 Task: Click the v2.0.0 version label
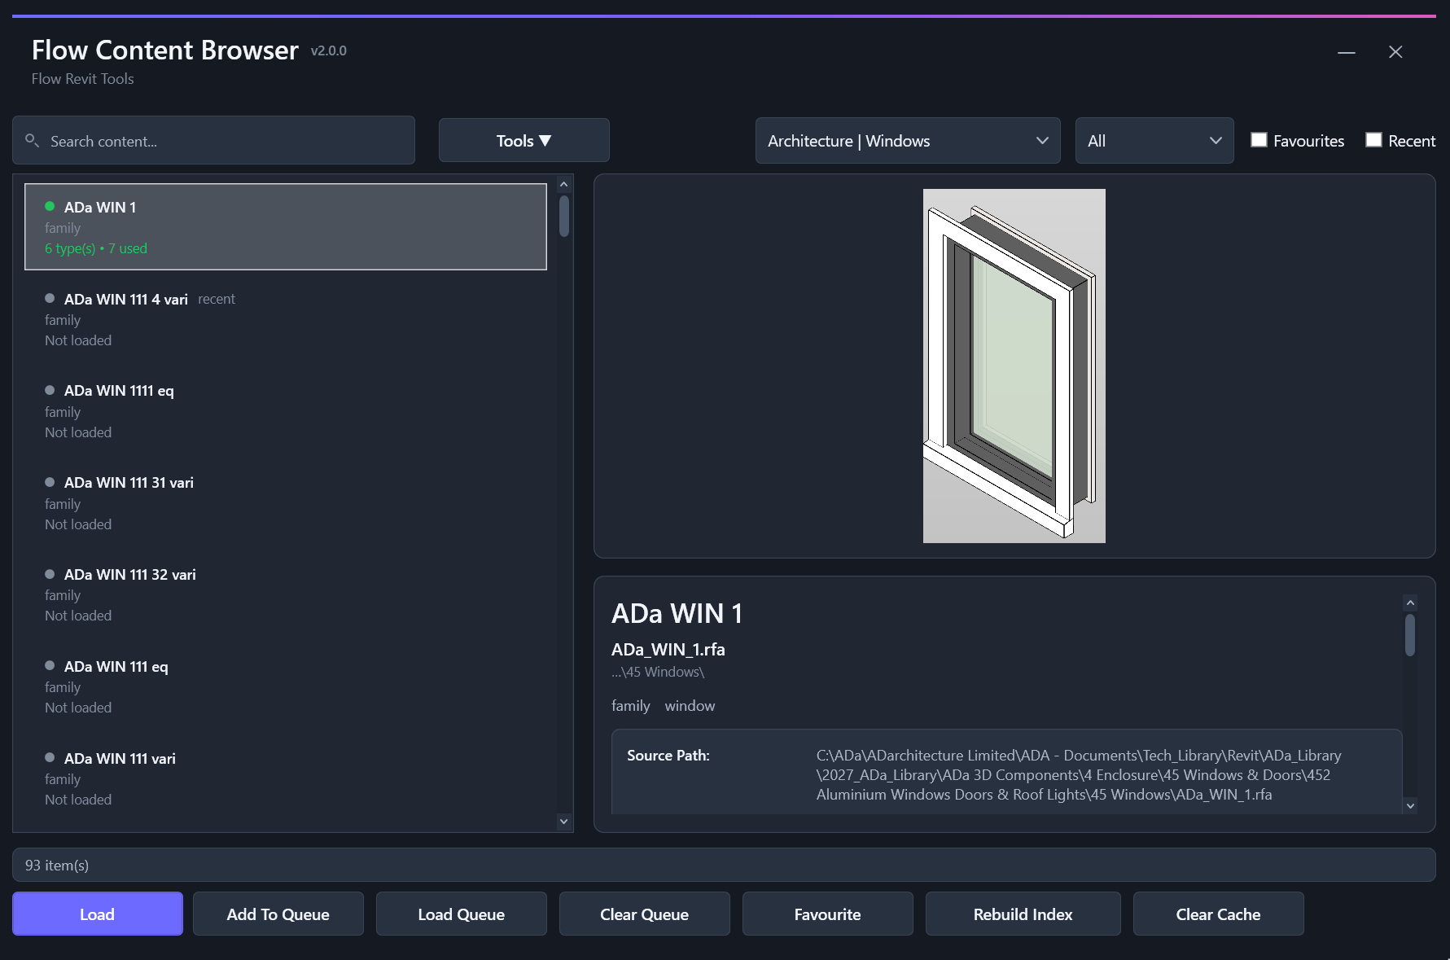[329, 50]
